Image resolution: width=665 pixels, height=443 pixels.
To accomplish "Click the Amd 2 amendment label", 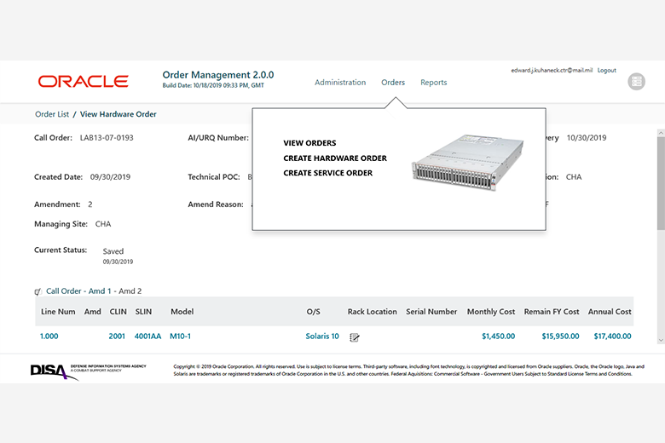I will [x=130, y=291].
